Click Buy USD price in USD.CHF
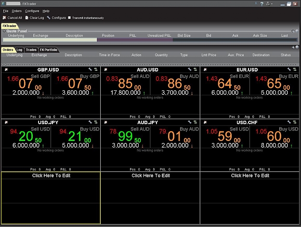301x227 pixels. point(275,137)
